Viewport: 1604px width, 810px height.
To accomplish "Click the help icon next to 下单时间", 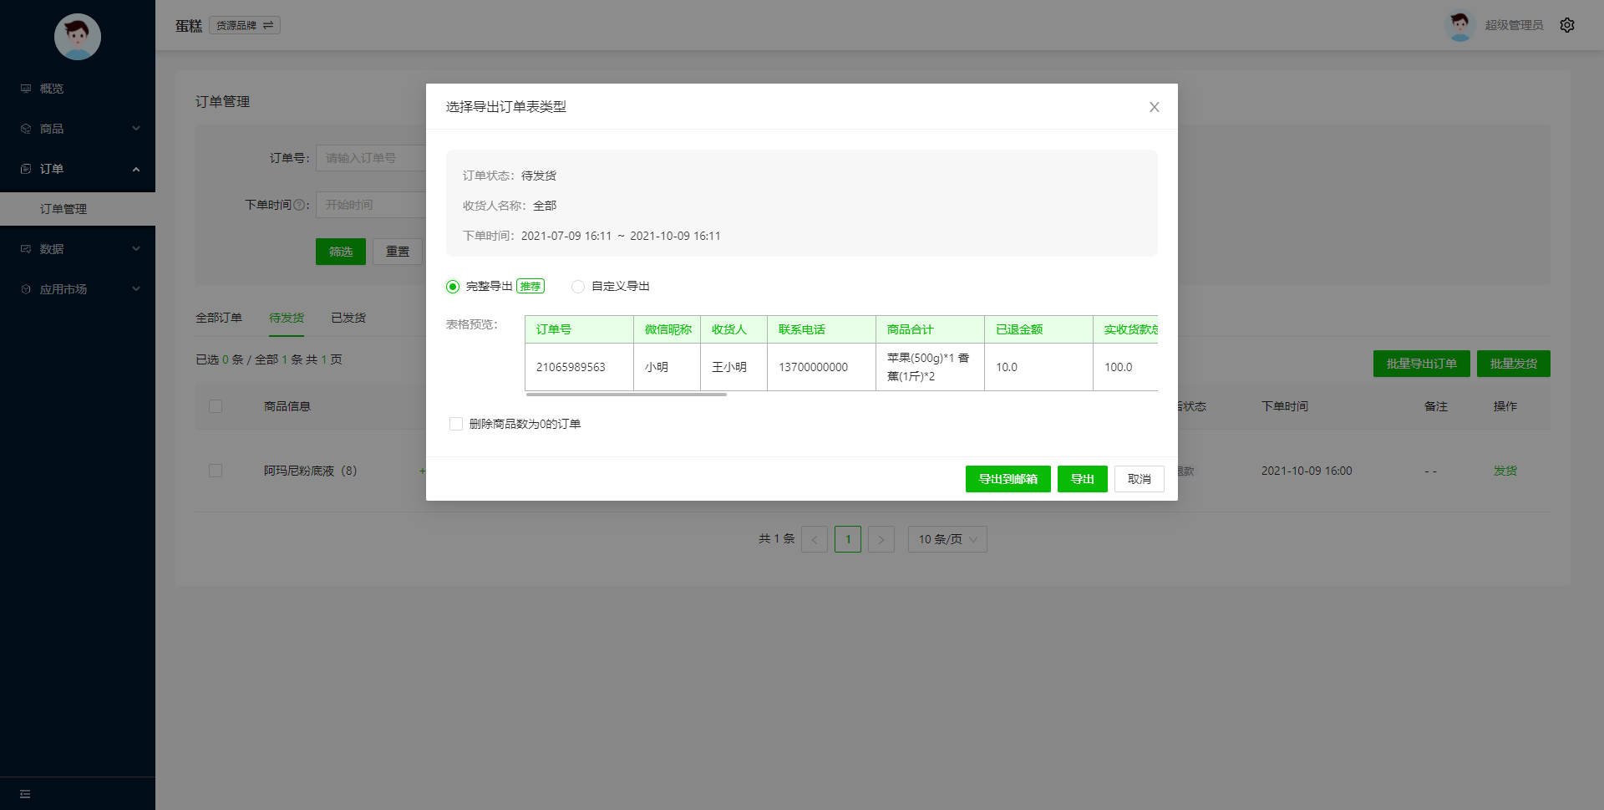I will click(x=298, y=205).
